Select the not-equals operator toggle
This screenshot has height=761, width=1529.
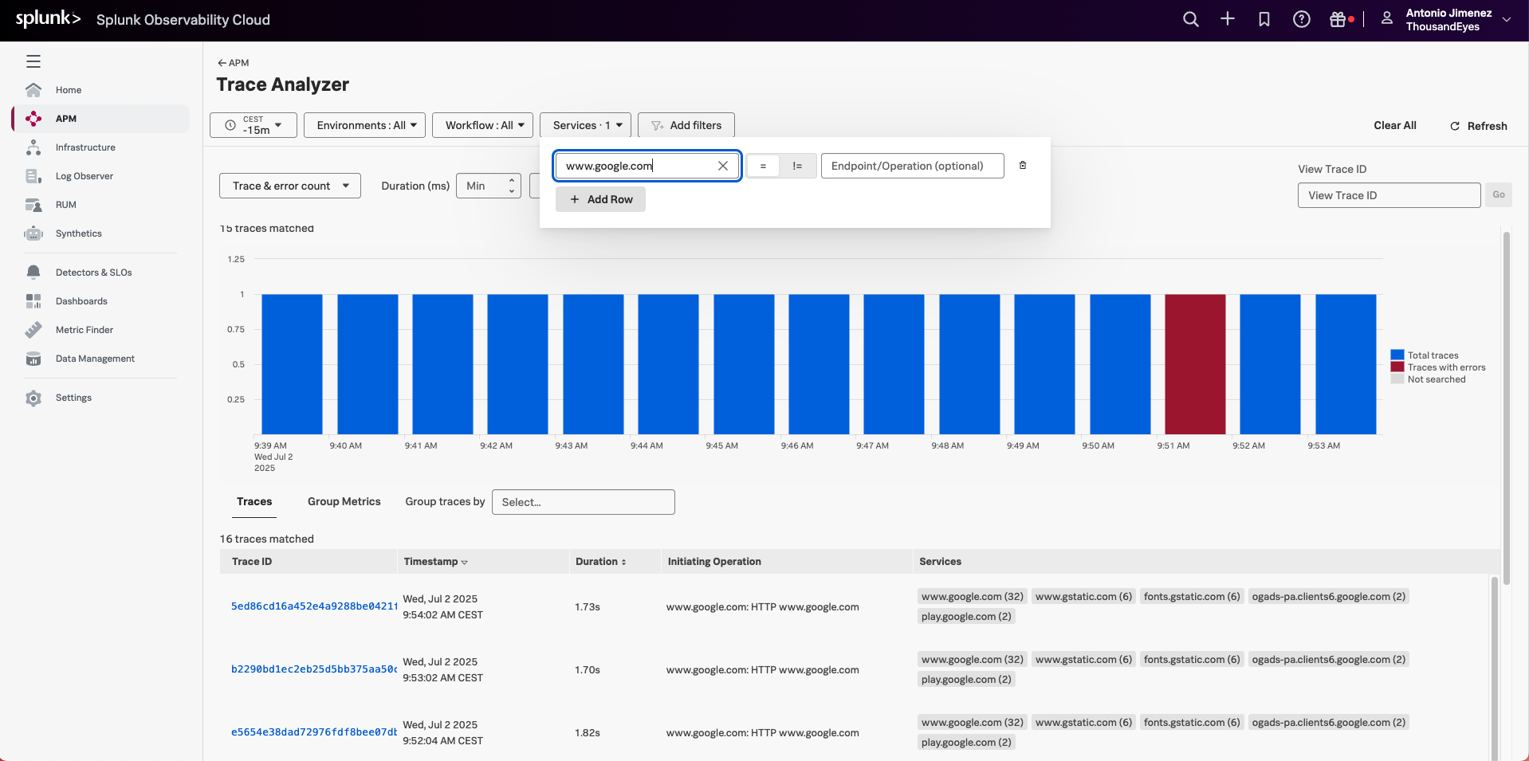[x=797, y=166]
